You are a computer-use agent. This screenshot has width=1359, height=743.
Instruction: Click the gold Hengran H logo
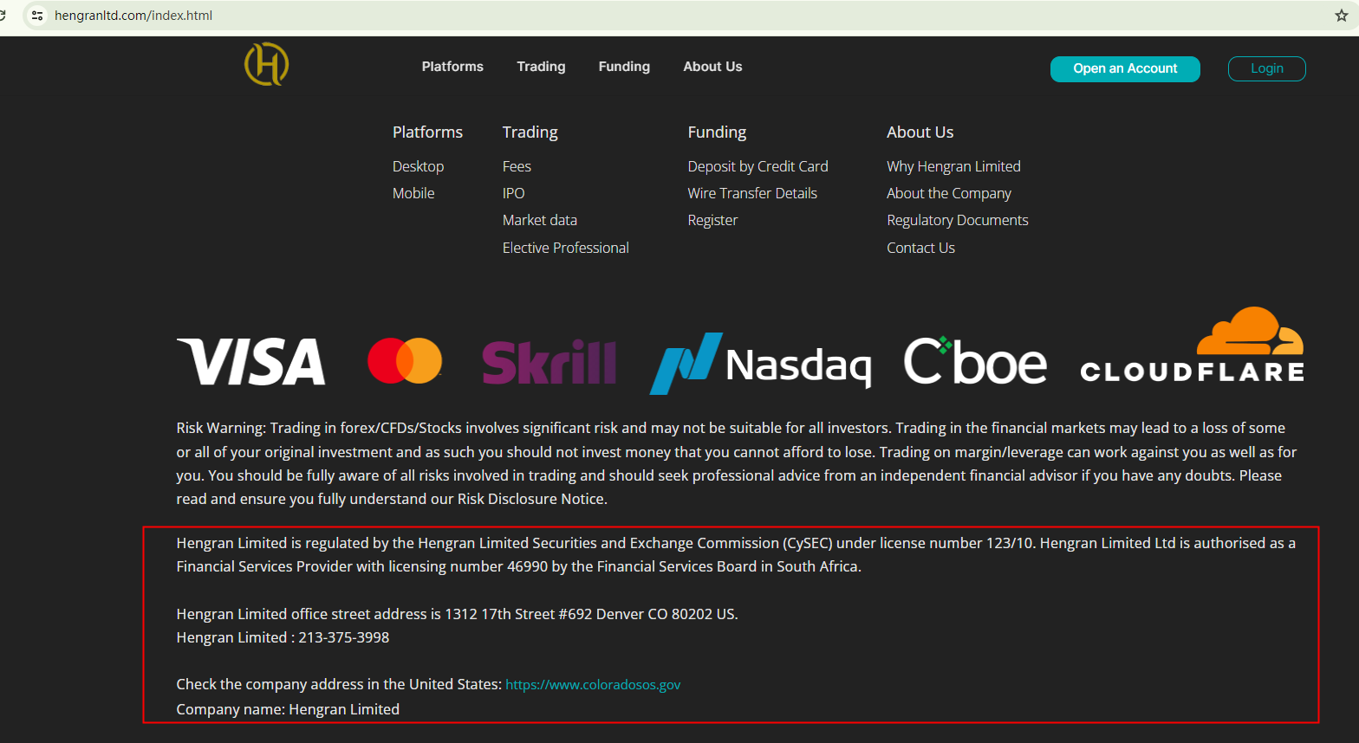266,65
